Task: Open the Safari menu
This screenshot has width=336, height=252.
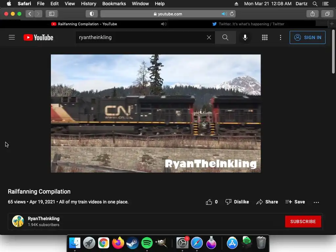Action: coord(24,4)
